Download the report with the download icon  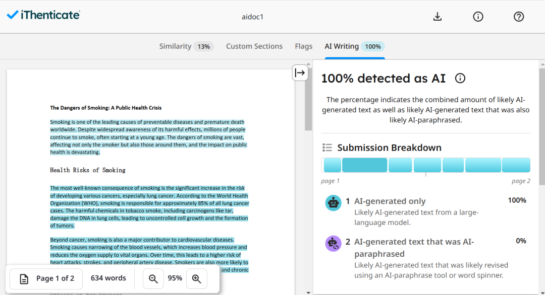pos(437,16)
